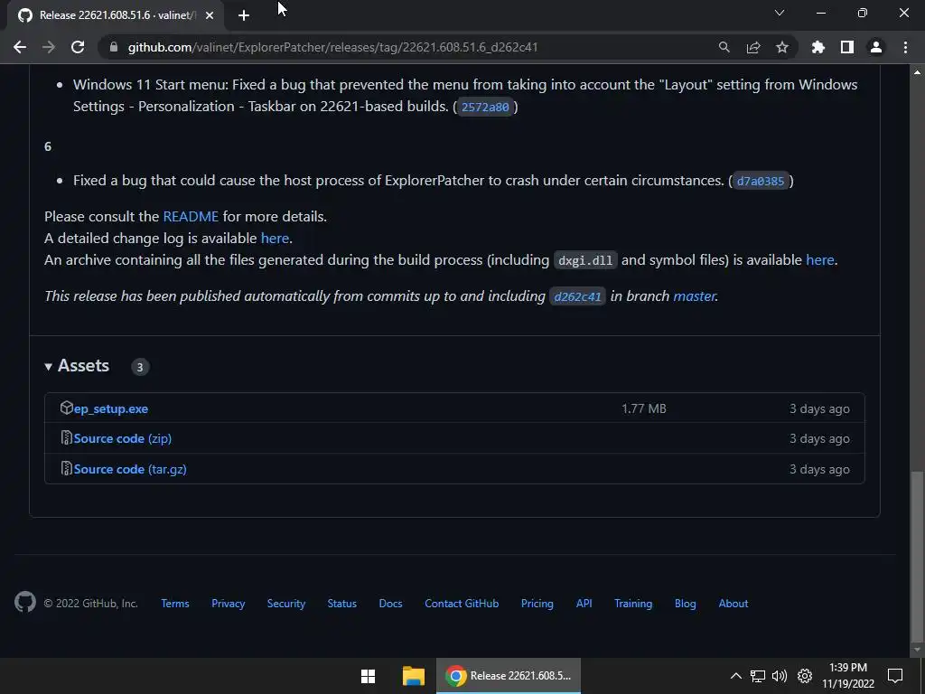Screen dimensions: 925x694
Task: Open Chrome three-dot menu
Action: [905, 47]
